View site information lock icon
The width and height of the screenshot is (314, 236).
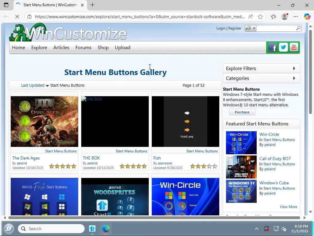[x=29, y=17]
